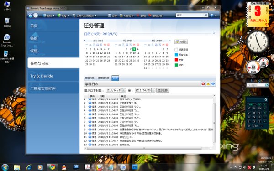274x171 pixels.
Task: Go to next month in calendar
Action: point(169,41)
